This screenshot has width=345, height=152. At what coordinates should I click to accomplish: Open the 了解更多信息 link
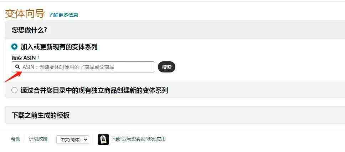[x=63, y=15]
